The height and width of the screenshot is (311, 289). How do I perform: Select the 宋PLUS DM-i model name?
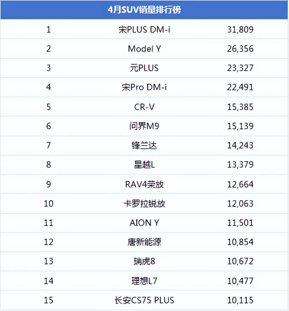point(144,30)
